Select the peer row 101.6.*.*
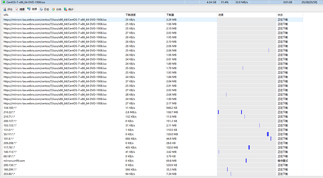 153,139
